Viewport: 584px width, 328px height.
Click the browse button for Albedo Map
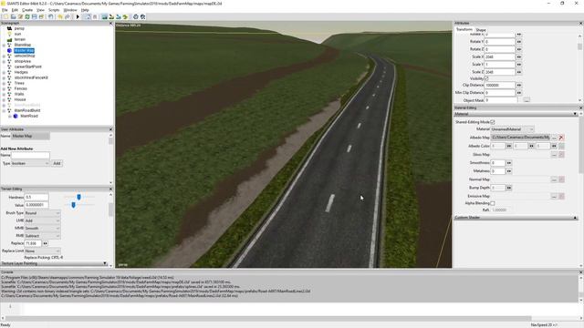point(554,138)
